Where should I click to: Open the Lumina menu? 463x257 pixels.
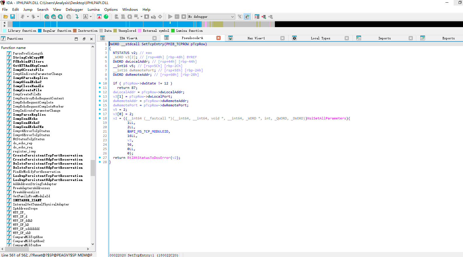point(93,10)
